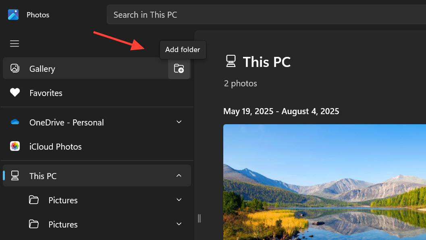426x240 pixels.
Task: Expand the OneDrive - Personal chevron
Action: click(x=179, y=122)
